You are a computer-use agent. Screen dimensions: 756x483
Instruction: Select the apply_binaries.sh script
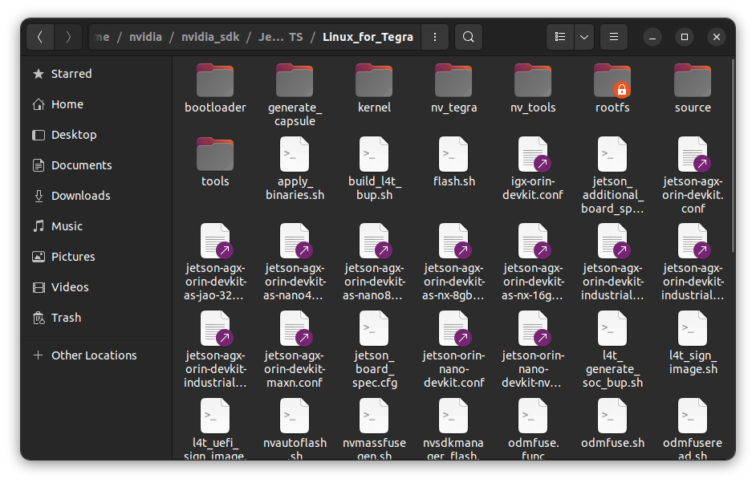295,155
